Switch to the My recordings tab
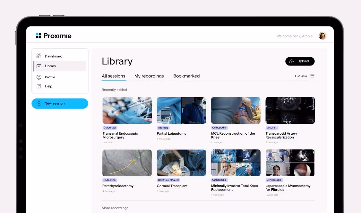The height and width of the screenshot is (213, 361). click(x=149, y=76)
